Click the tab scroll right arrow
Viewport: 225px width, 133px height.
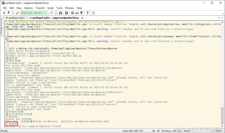pos(223,18)
